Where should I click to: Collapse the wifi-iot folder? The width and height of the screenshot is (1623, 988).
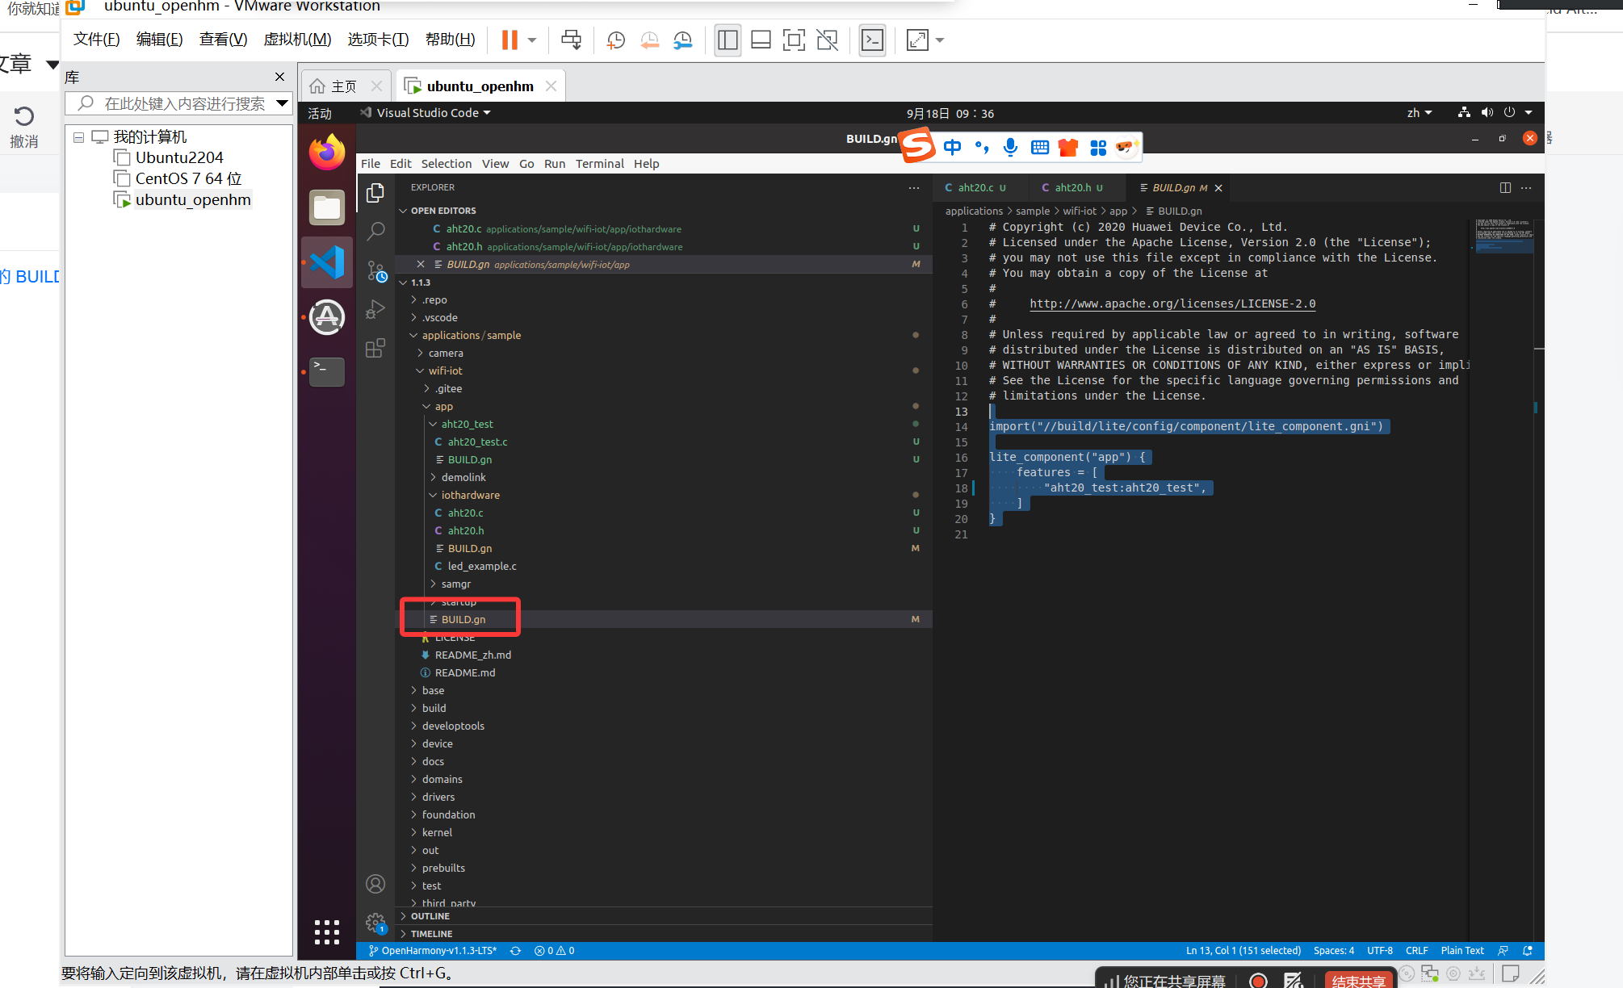tap(445, 370)
